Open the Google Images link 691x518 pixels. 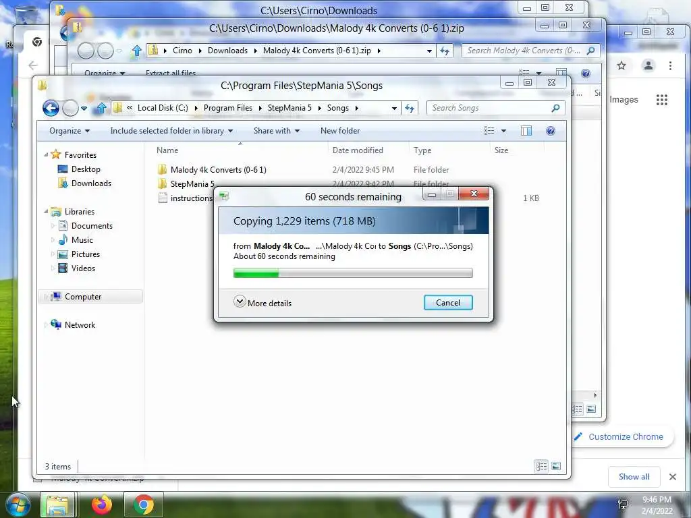pyautogui.click(x=624, y=100)
